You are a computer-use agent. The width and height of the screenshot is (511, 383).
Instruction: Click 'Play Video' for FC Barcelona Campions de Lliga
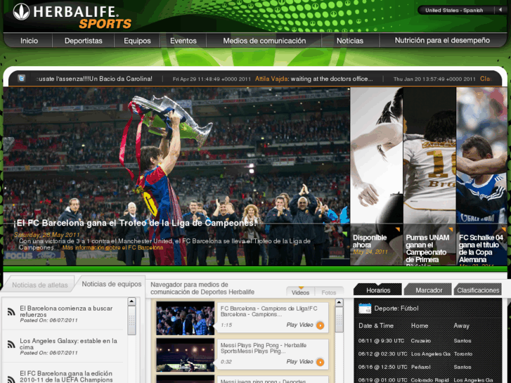[300, 325]
